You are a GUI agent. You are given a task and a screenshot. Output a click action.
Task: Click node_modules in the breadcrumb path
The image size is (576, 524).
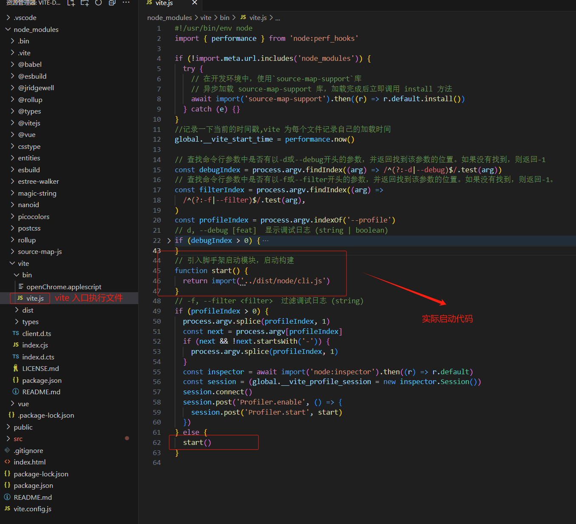(170, 17)
